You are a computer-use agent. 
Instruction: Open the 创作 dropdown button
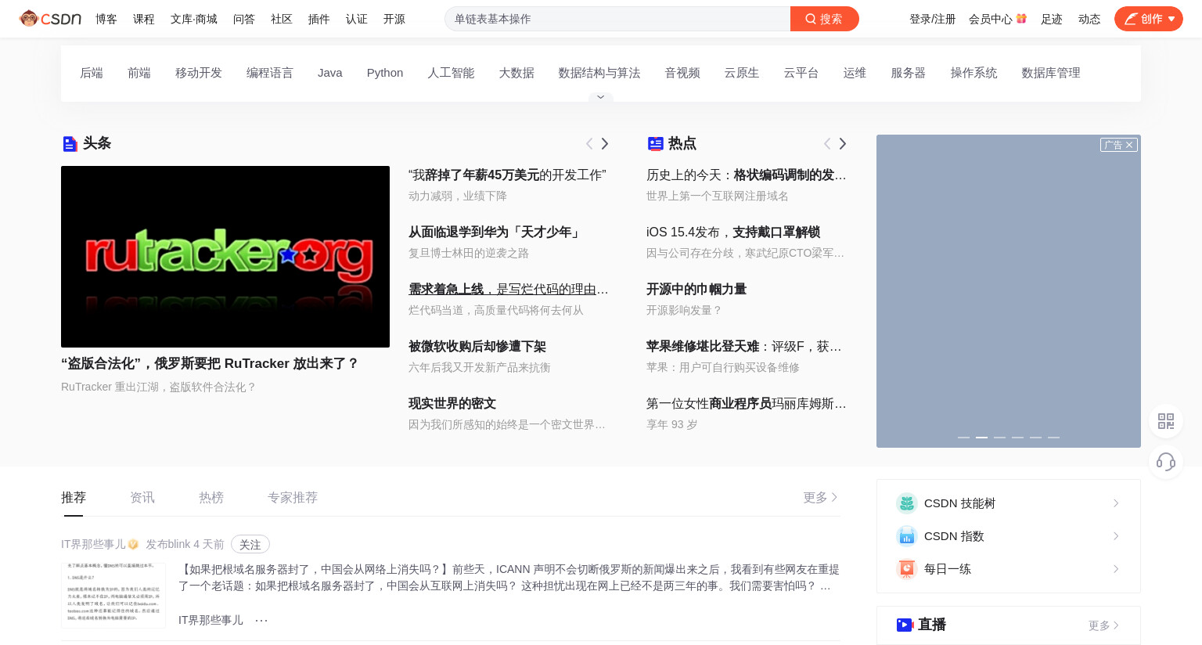(x=1148, y=19)
